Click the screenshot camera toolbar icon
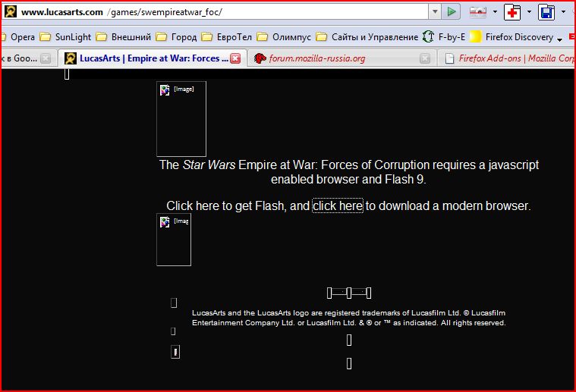Image resolution: width=576 pixels, height=392 pixels. [x=478, y=12]
